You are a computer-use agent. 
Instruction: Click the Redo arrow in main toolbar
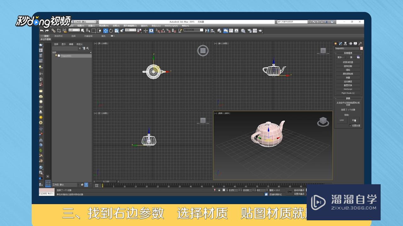[47, 30]
